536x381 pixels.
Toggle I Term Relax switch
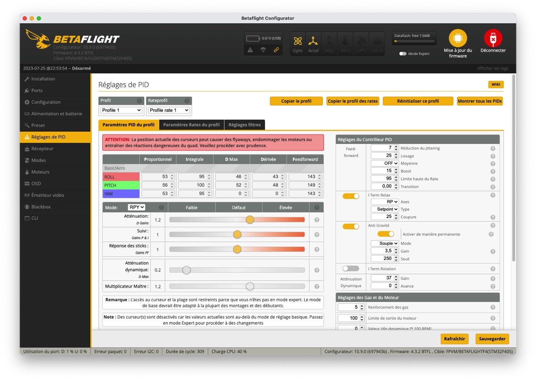point(351,196)
